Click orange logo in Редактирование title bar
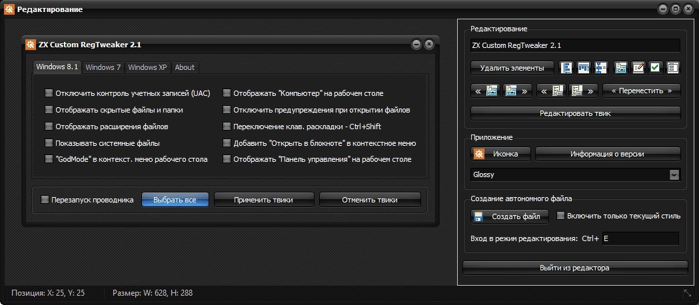 [9, 9]
